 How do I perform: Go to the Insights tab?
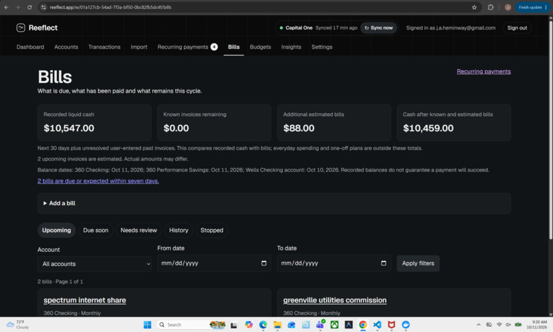pos(291,47)
